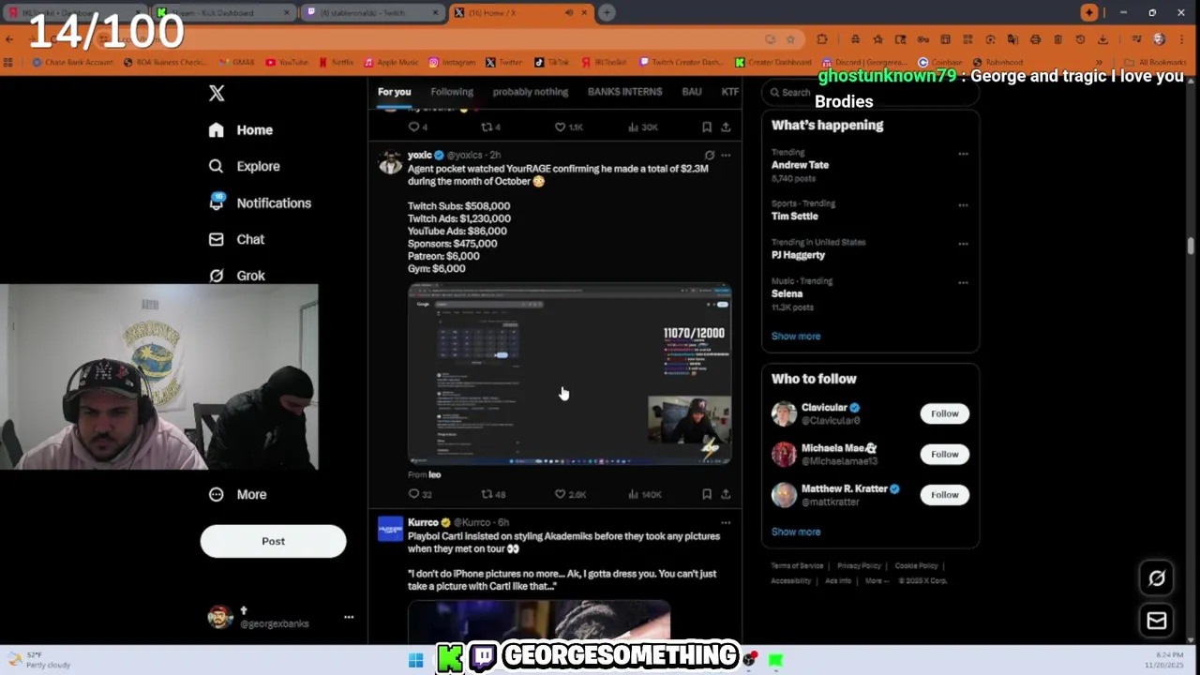Reply to the yoxic post with 32 replies
This screenshot has width=1200, height=675.
[420, 494]
